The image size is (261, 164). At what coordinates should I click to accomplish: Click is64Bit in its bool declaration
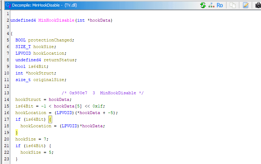click(37, 66)
